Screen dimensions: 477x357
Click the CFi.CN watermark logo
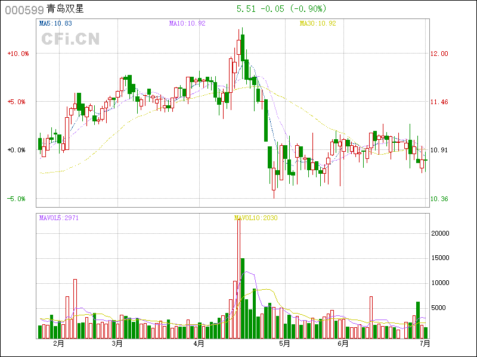[x=70, y=39]
